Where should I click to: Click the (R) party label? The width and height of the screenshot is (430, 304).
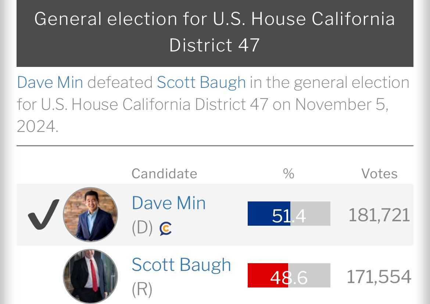142,289
